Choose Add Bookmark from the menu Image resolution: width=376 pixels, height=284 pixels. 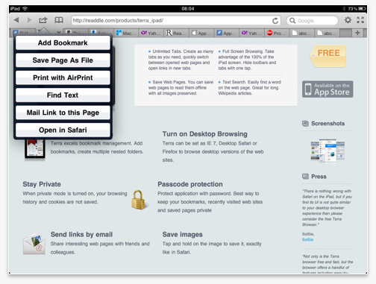[63, 42]
